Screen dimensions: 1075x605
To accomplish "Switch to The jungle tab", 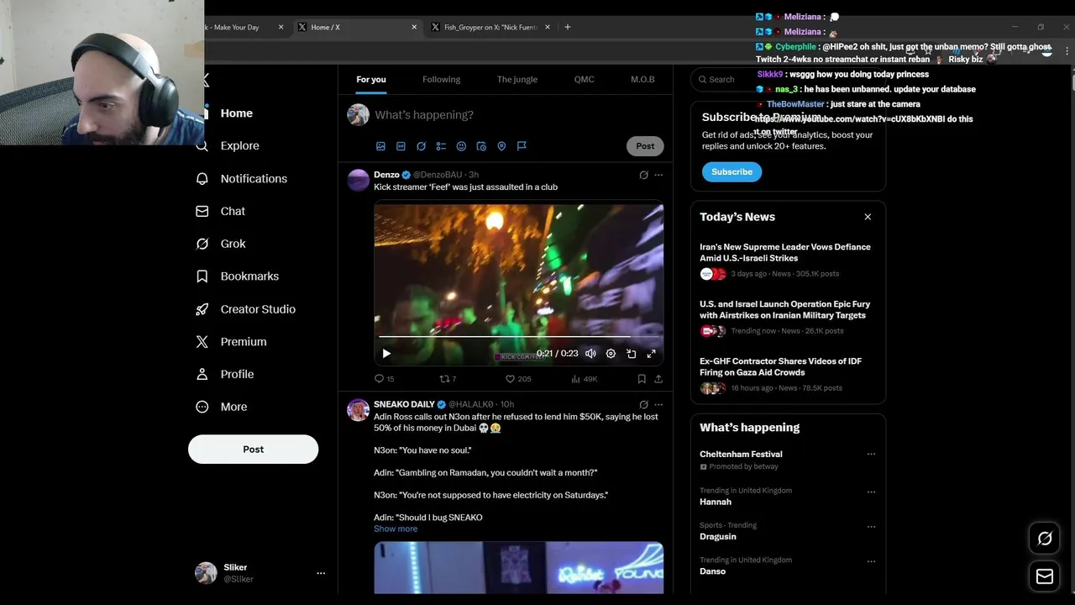I will coord(517,79).
